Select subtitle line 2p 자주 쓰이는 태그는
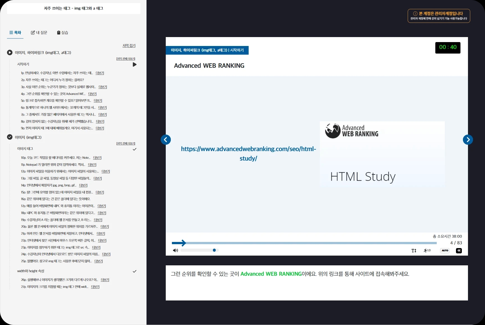Viewport: 485px width, 325px height. (x=52, y=80)
